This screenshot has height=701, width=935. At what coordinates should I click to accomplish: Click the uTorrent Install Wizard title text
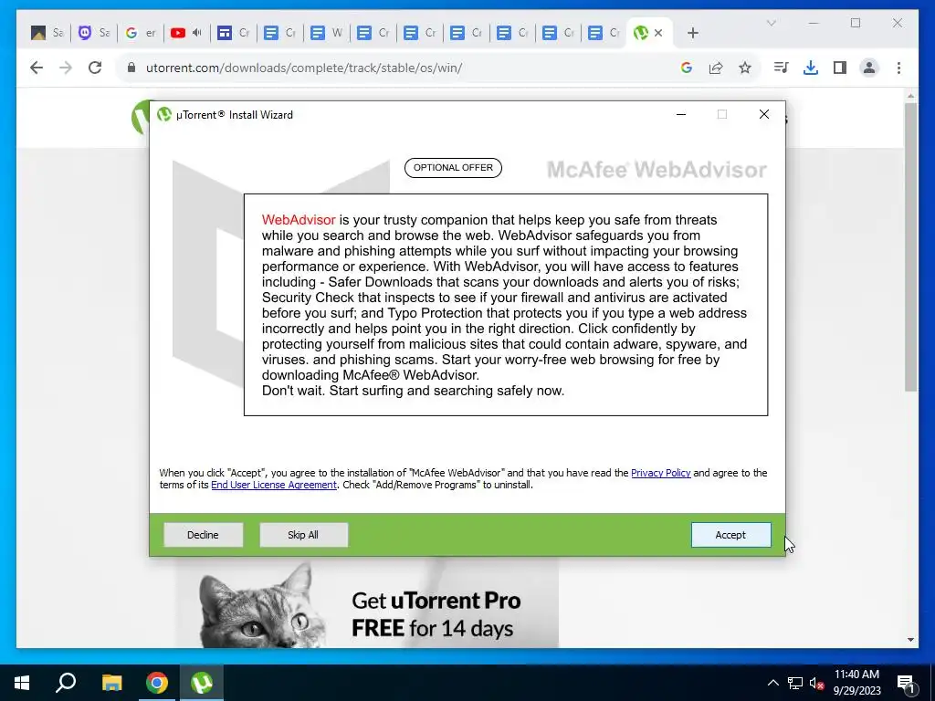(x=235, y=114)
